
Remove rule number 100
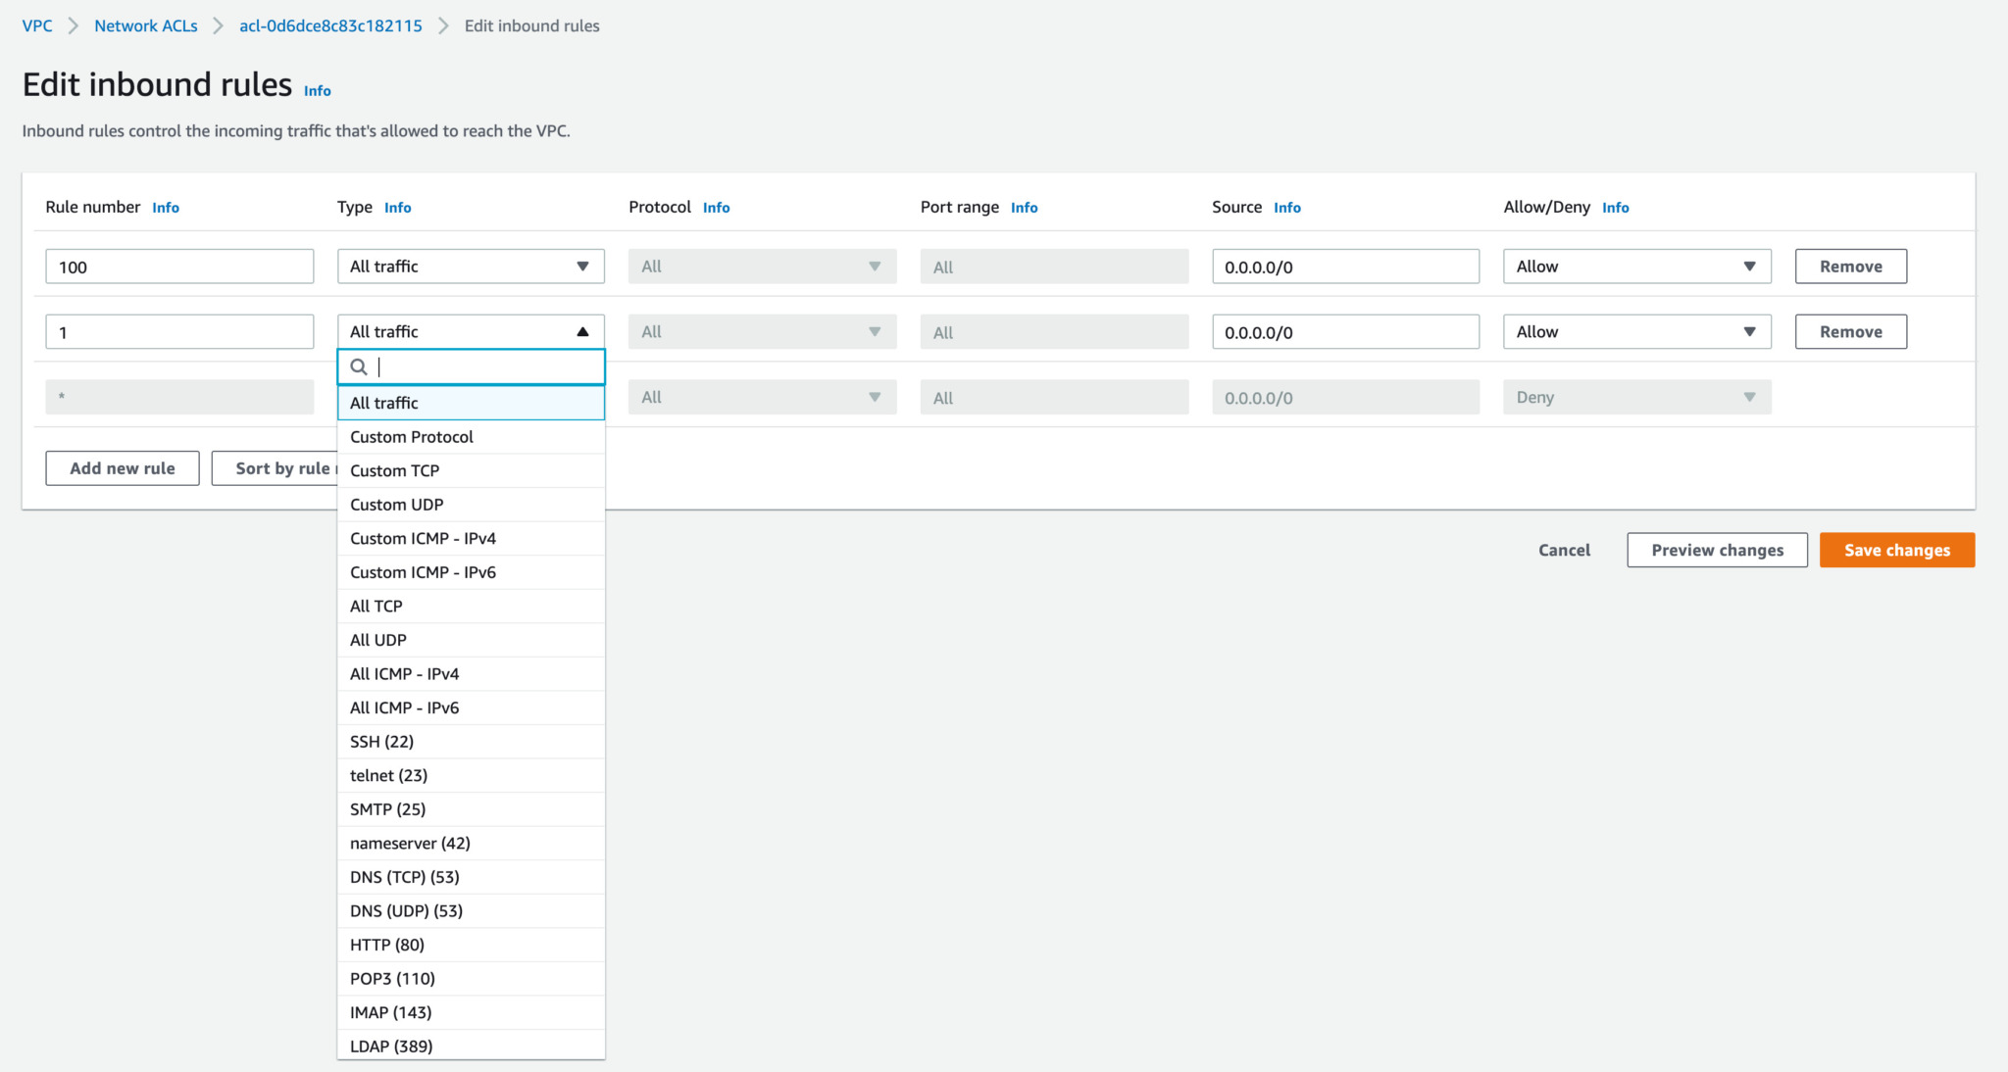pyautogui.click(x=1849, y=266)
